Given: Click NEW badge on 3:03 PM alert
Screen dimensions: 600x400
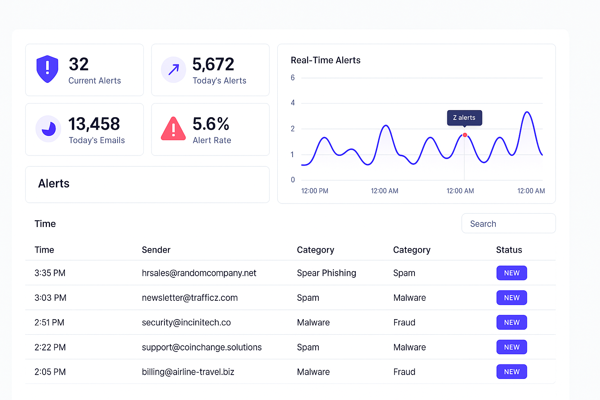Looking at the screenshot, I should point(511,298).
